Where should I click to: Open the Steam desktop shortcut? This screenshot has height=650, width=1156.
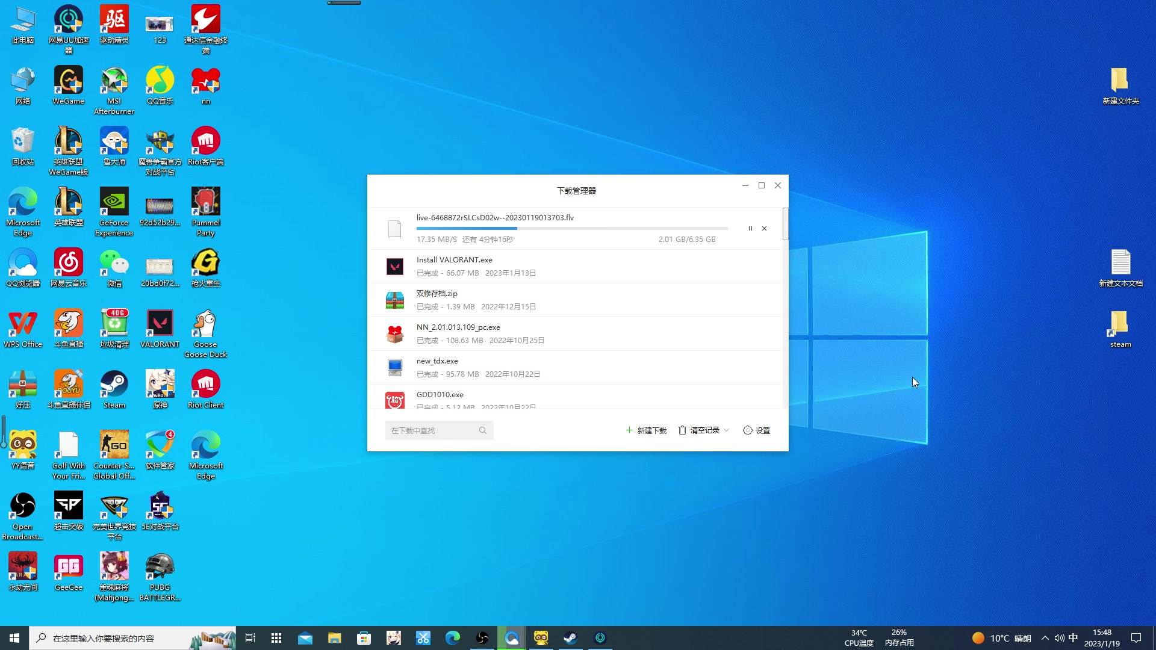114,390
